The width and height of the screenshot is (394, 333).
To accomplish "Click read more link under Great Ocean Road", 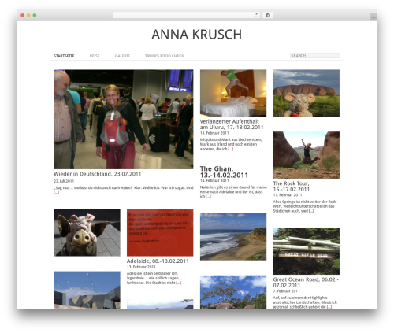I will 329,307.
